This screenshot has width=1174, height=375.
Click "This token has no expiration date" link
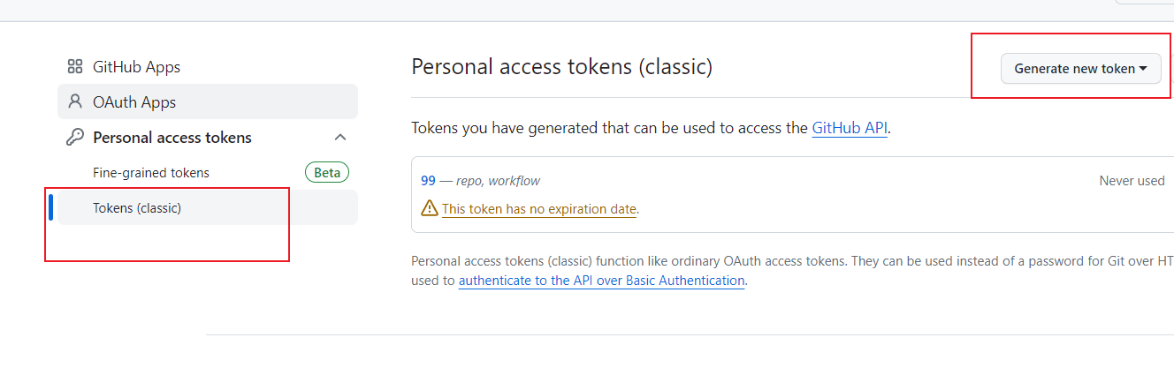pyautogui.click(x=539, y=209)
